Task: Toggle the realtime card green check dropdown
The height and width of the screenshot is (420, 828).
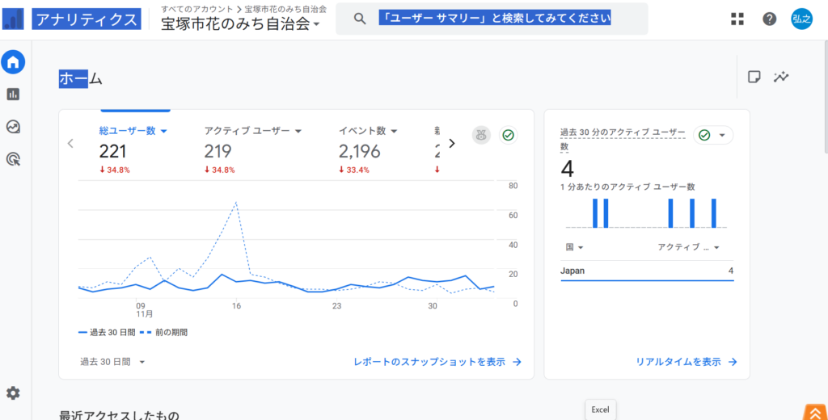Action: coord(712,135)
